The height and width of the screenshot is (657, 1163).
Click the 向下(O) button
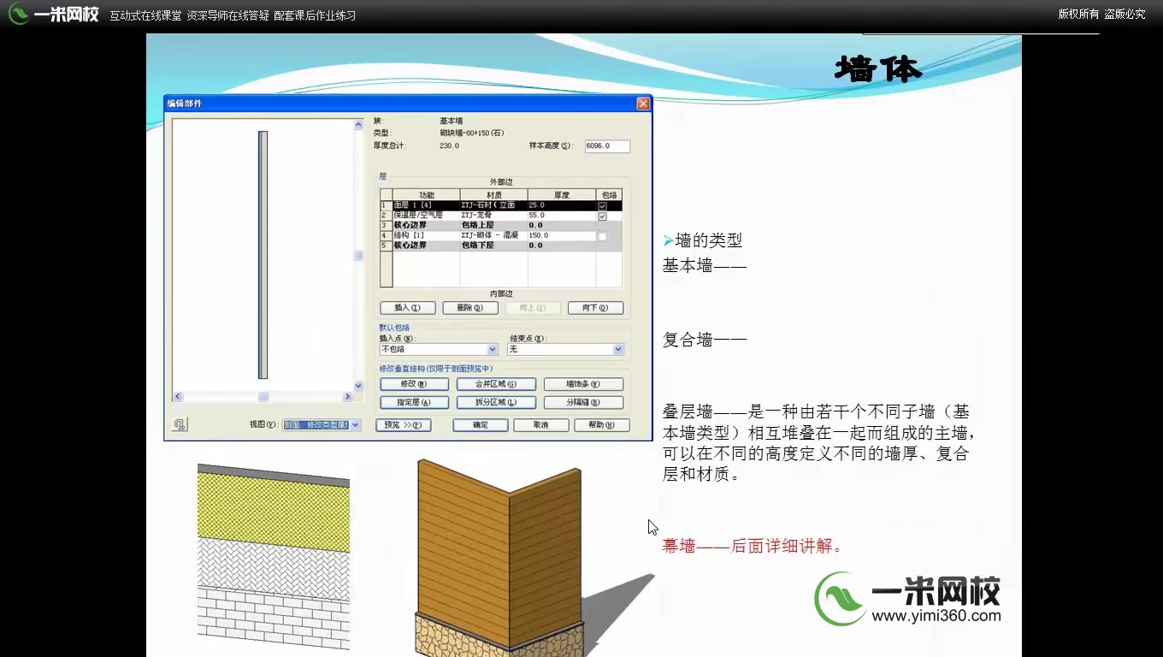[595, 308]
